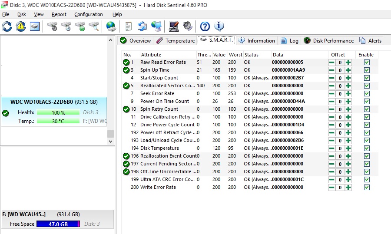
Task: Open the Help menu
Action: (117, 14)
